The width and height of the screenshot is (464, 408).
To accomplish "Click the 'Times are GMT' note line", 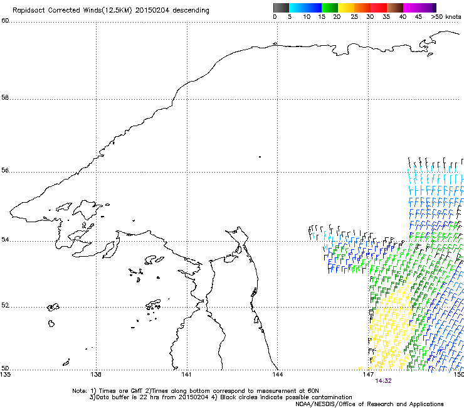I will 196,391.
